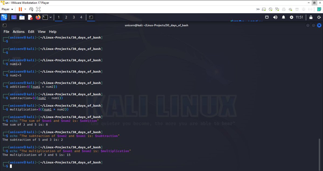Switch to workspace 1

[58, 17]
